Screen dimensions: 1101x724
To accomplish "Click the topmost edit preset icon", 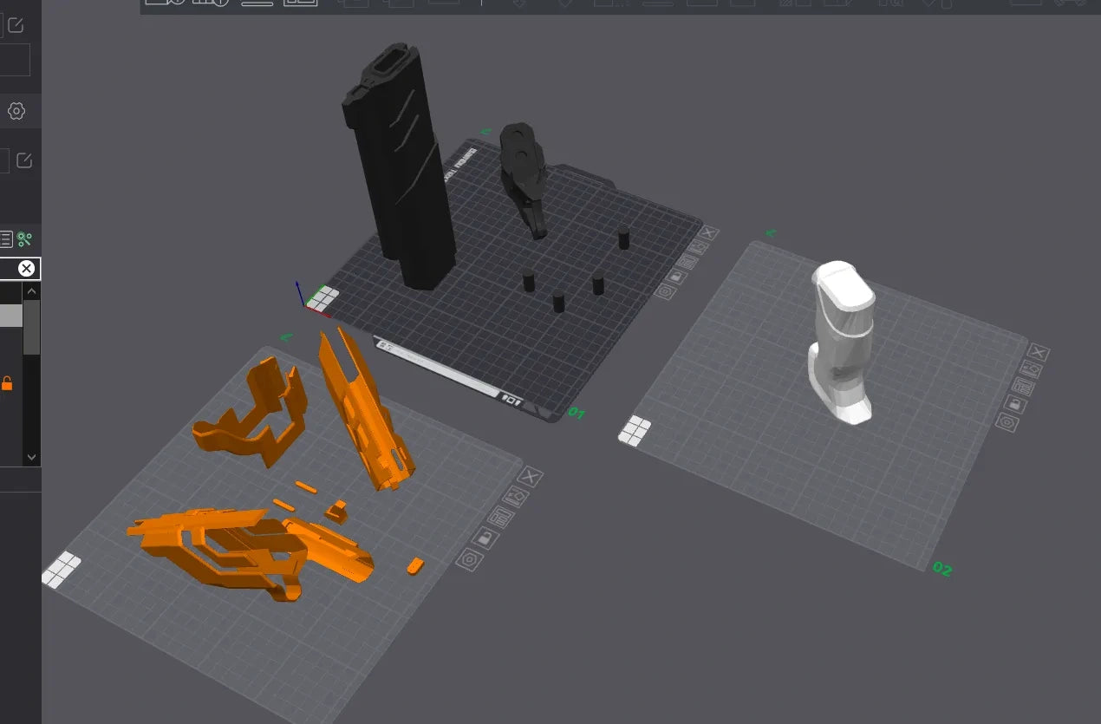I will coord(16,26).
